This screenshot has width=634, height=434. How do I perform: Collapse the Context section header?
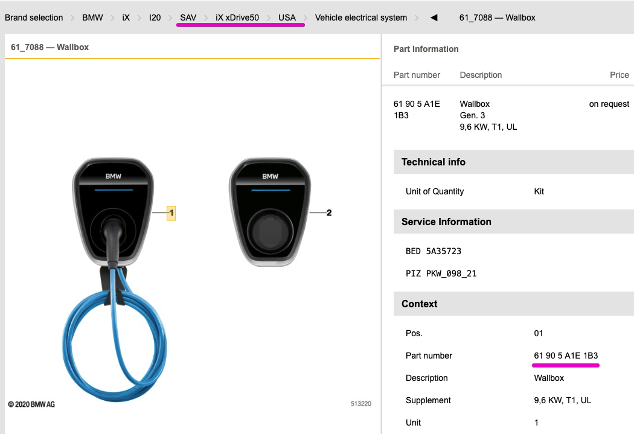tap(513, 304)
